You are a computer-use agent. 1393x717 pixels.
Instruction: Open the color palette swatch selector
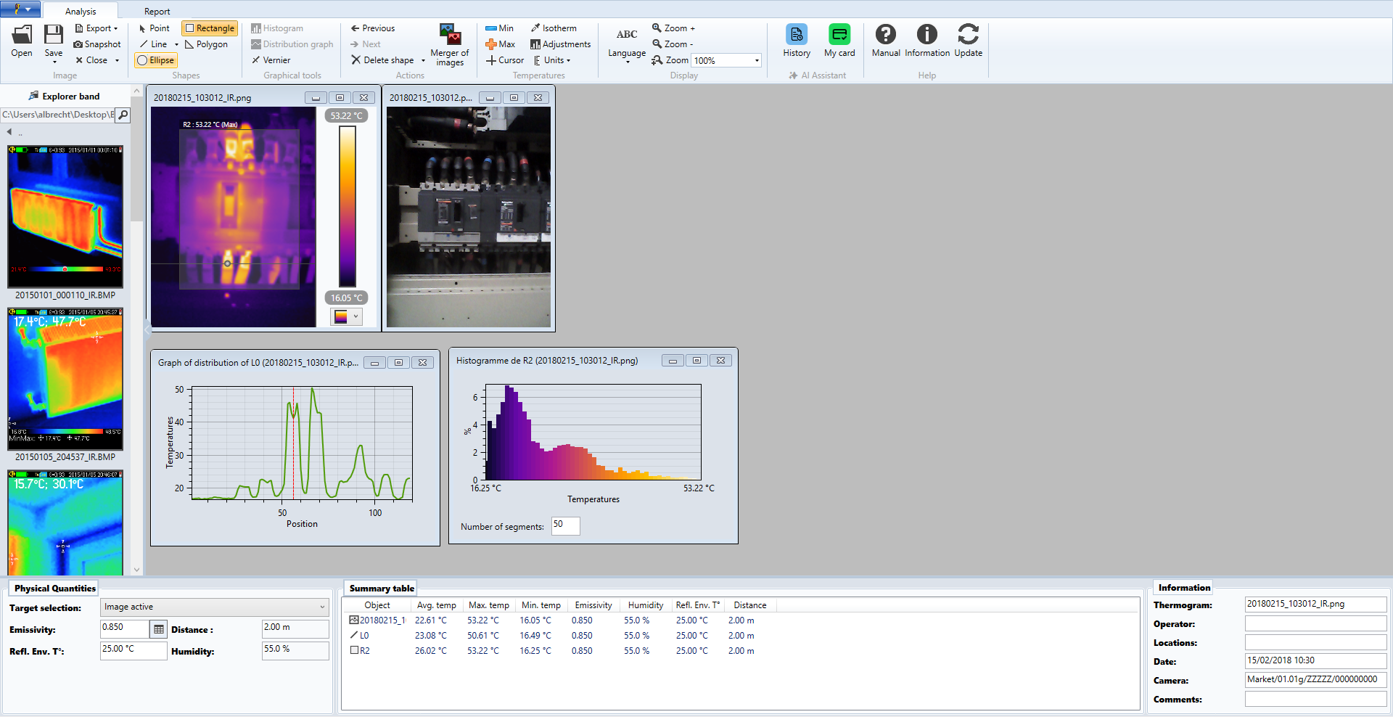coord(346,316)
